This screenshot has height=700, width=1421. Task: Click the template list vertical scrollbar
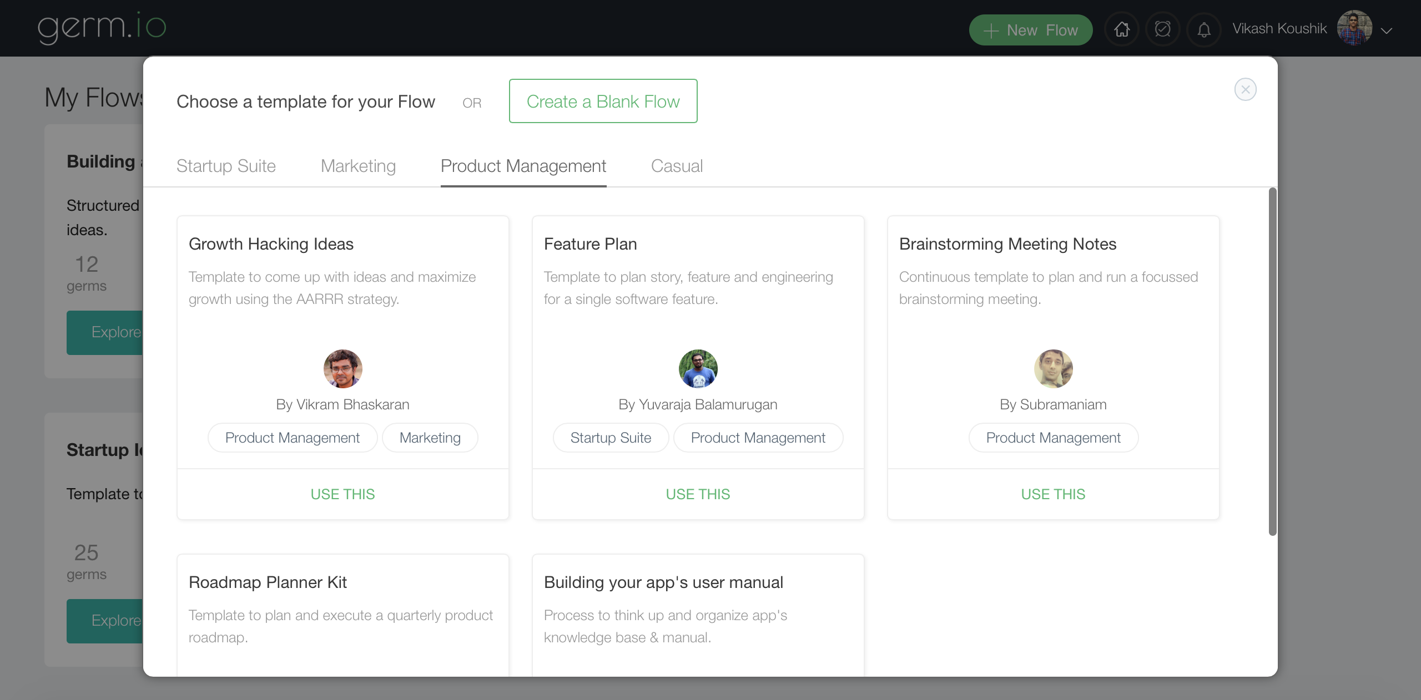coord(1272,361)
